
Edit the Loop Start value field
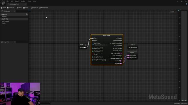(x=102, y=57)
